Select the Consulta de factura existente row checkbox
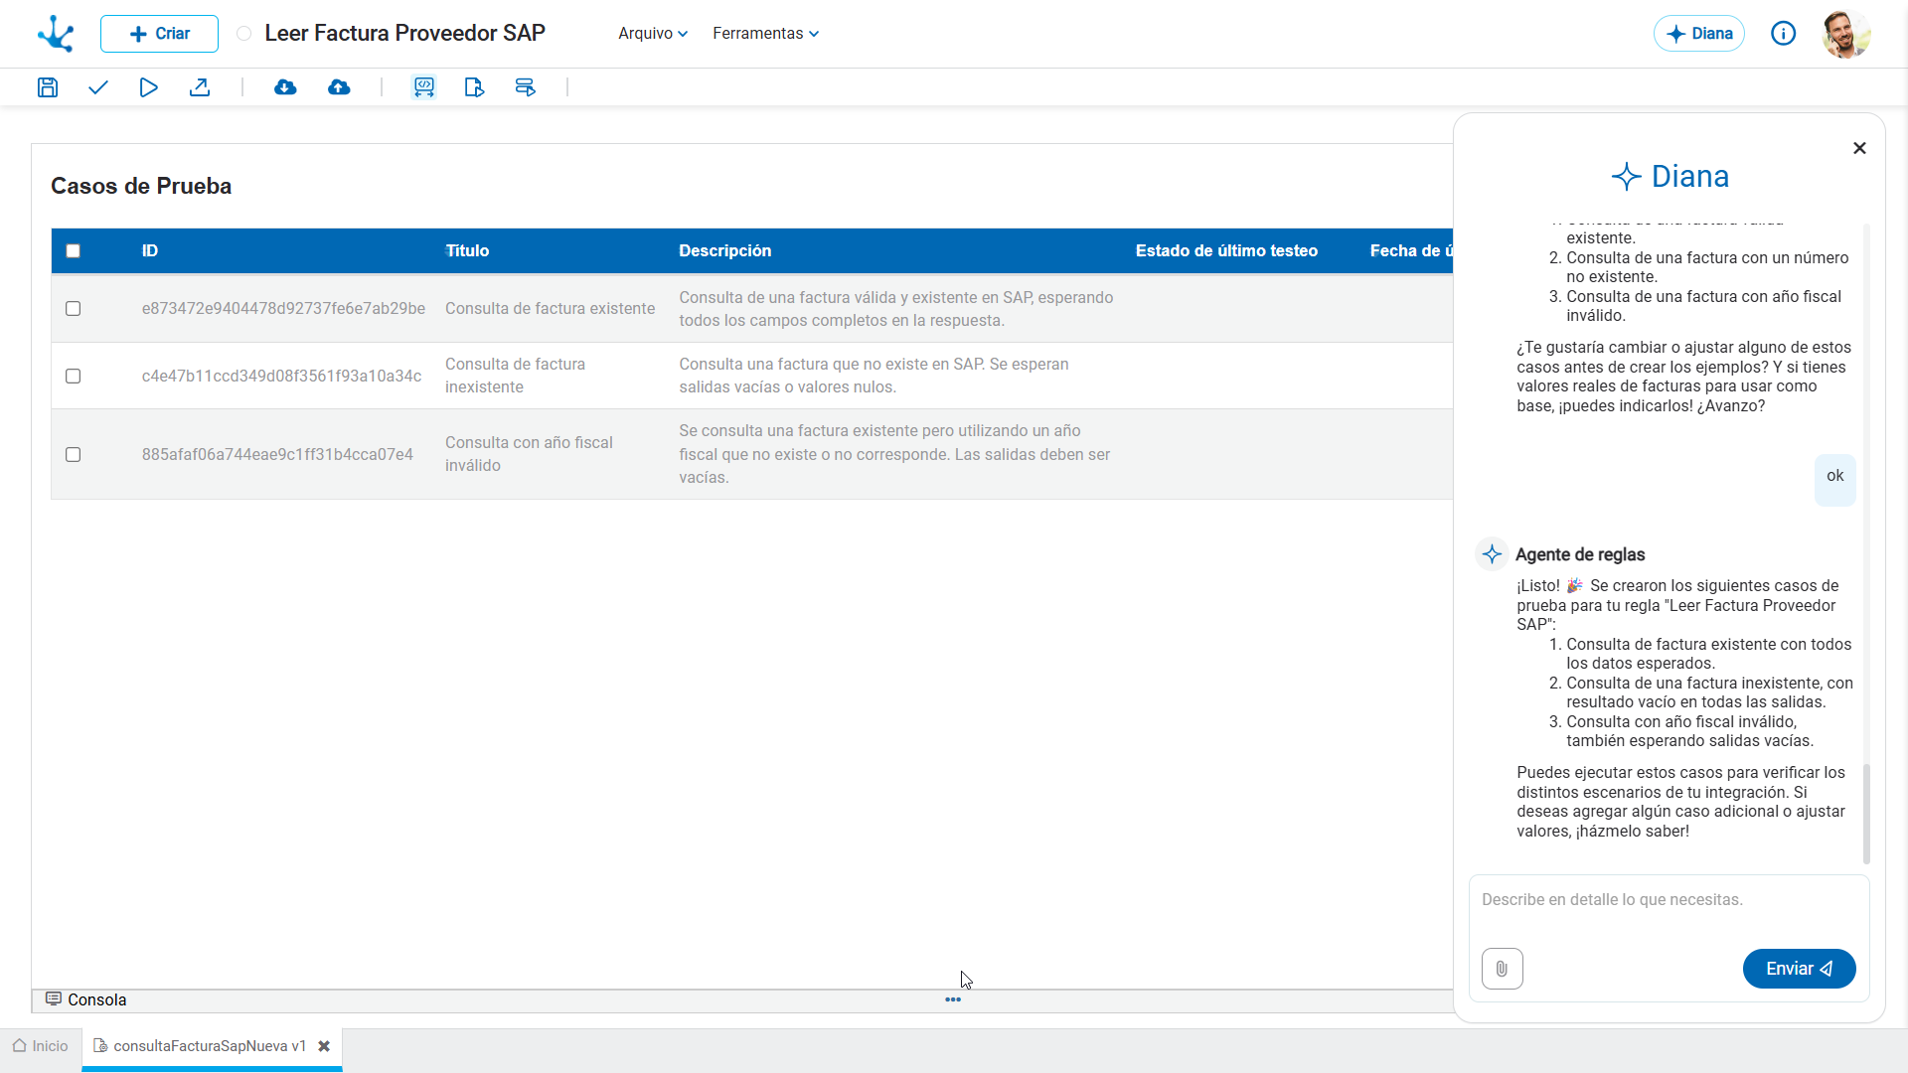Screen dimensions: 1908x1073 tap(73, 309)
